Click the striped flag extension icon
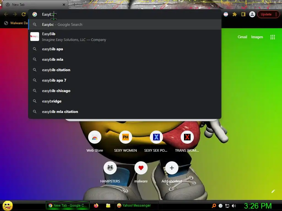Image resolution: width=282 pixels, height=211 pixels. [226, 14]
